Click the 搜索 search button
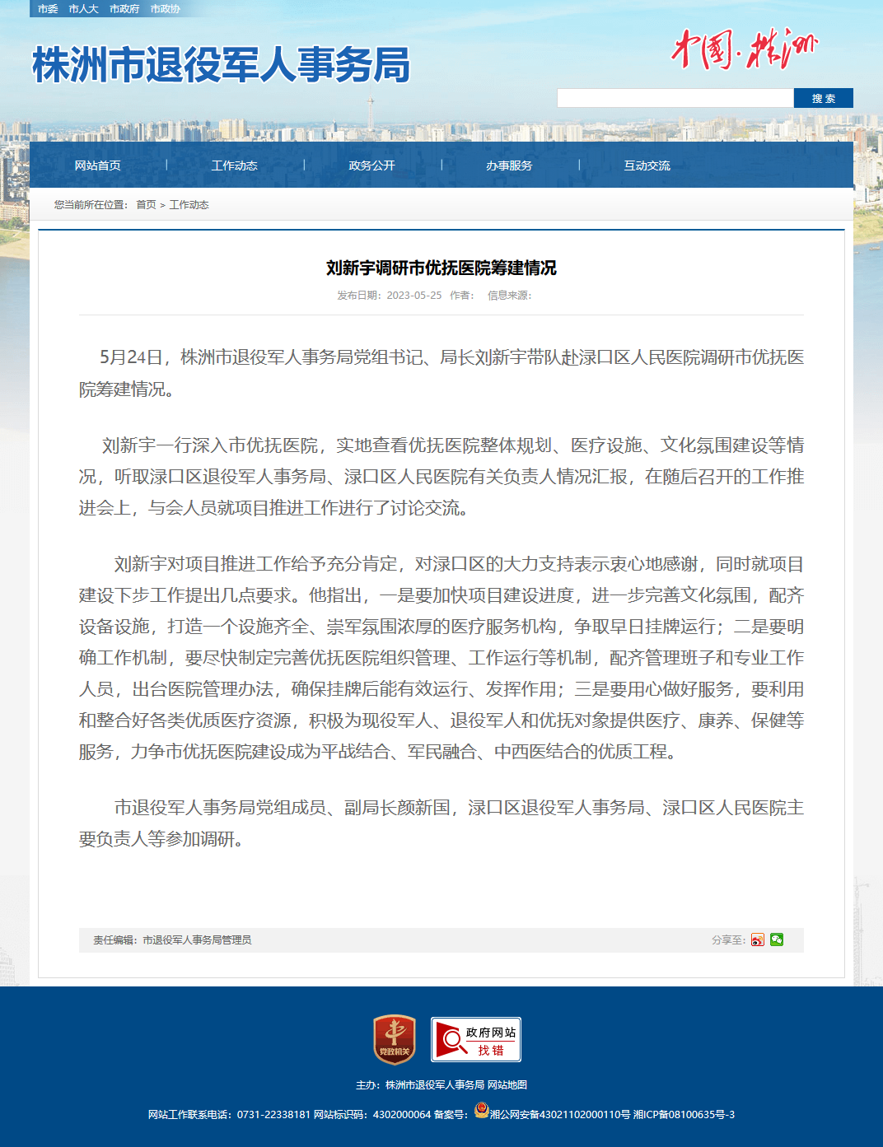 tap(824, 98)
